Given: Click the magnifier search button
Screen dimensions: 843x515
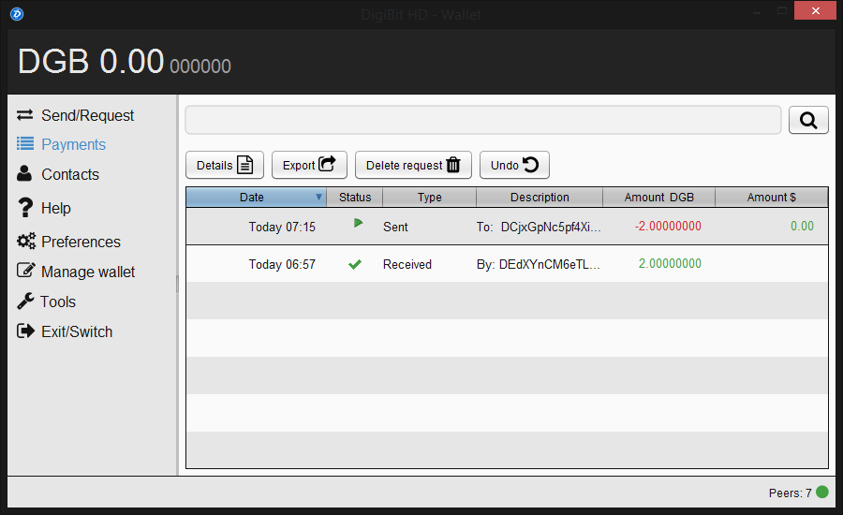Looking at the screenshot, I should tap(808, 120).
